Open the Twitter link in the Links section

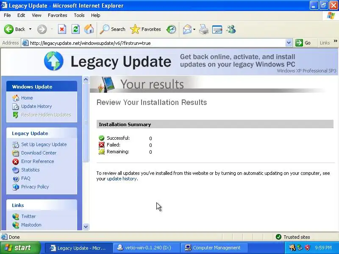click(x=28, y=216)
